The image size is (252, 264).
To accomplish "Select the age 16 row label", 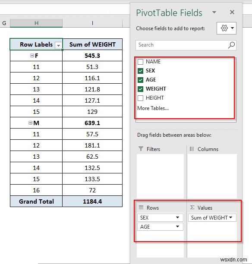I will click(36, 190).
